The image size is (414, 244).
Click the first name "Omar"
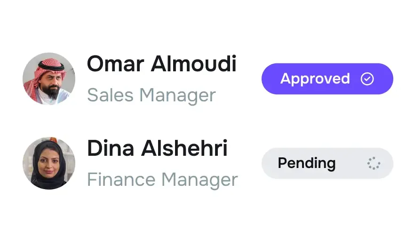click(115, 64)
